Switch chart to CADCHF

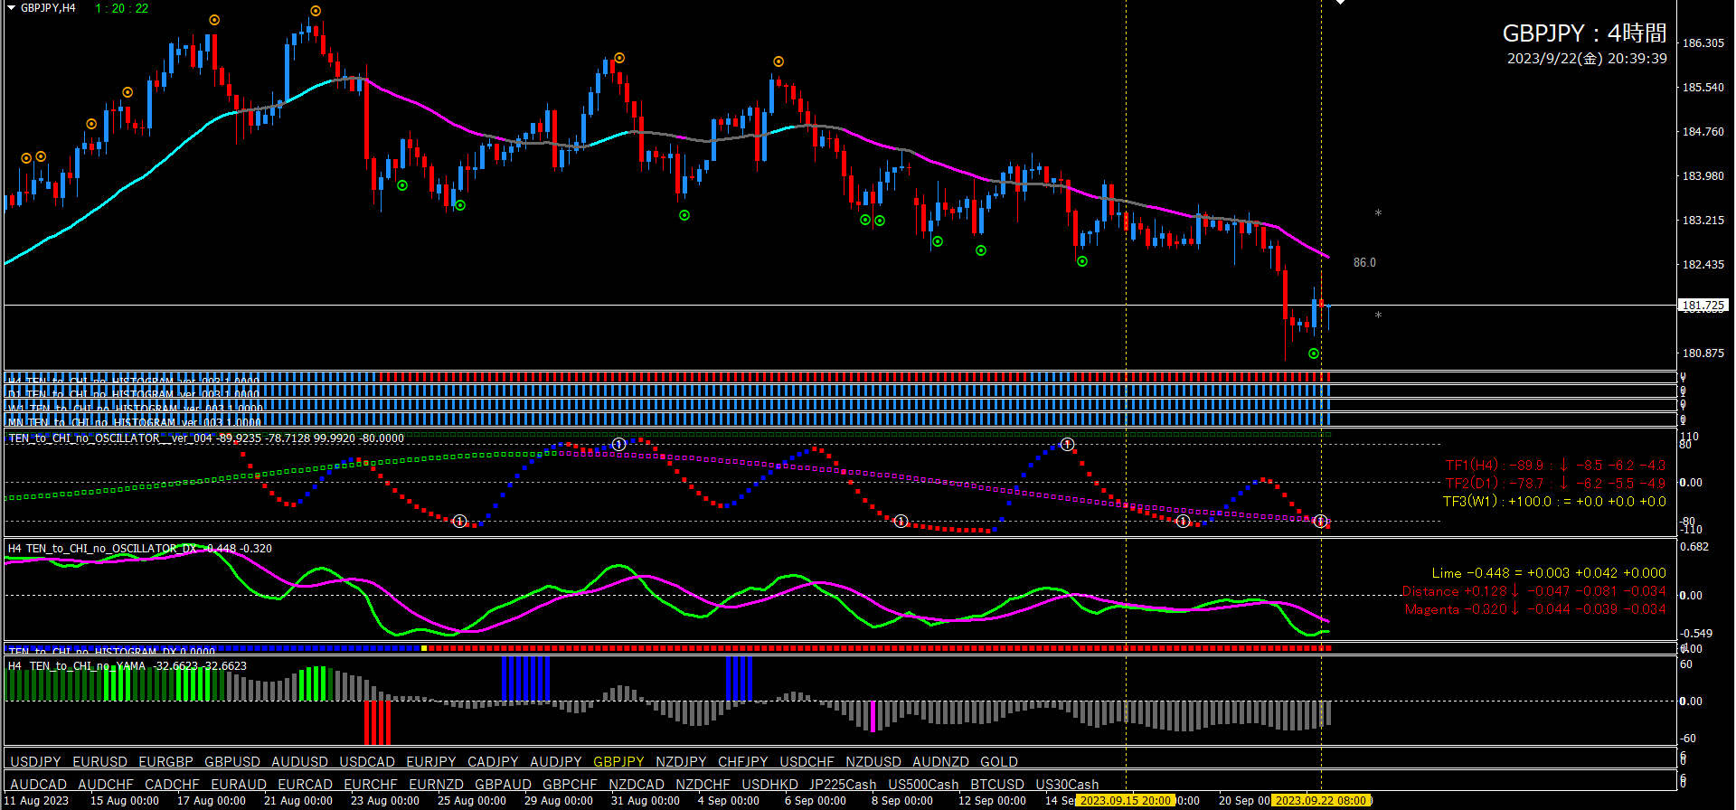[172, 785]
